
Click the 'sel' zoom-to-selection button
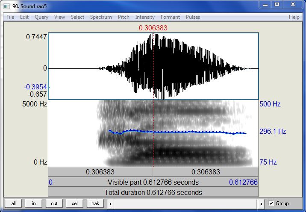[x=74, y=203]
